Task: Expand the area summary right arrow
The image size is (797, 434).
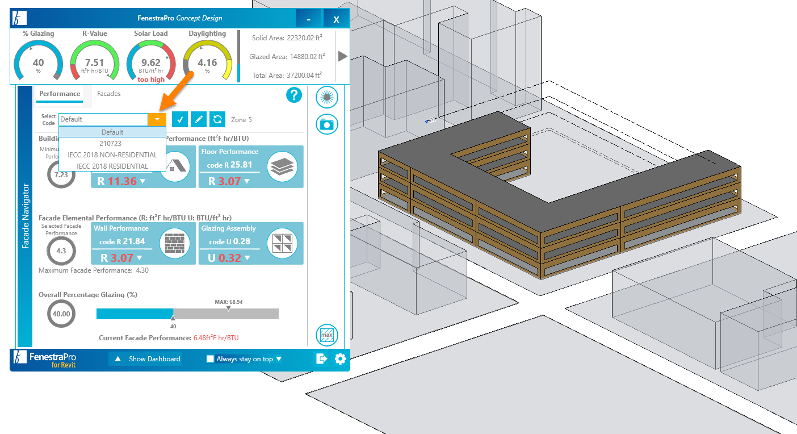Action: 342,56
